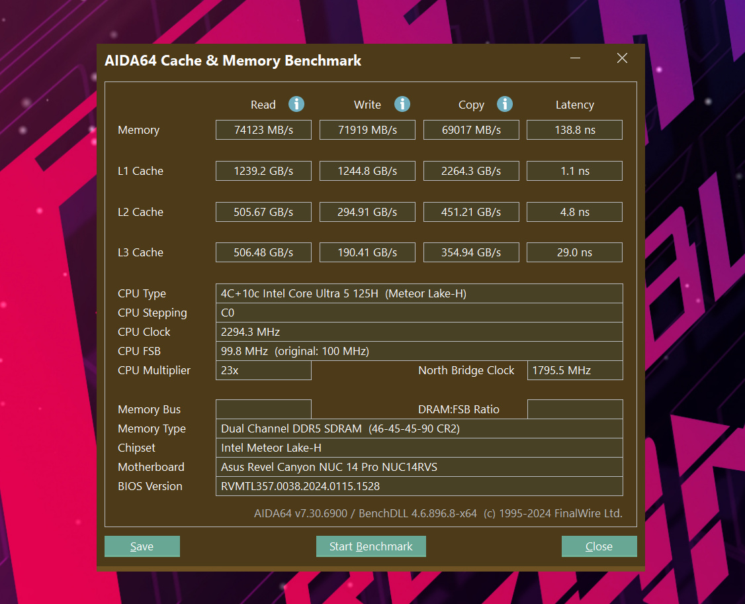The image size is (745, 604).
Task: Click the Chipset label
Action: coord(136,448)
